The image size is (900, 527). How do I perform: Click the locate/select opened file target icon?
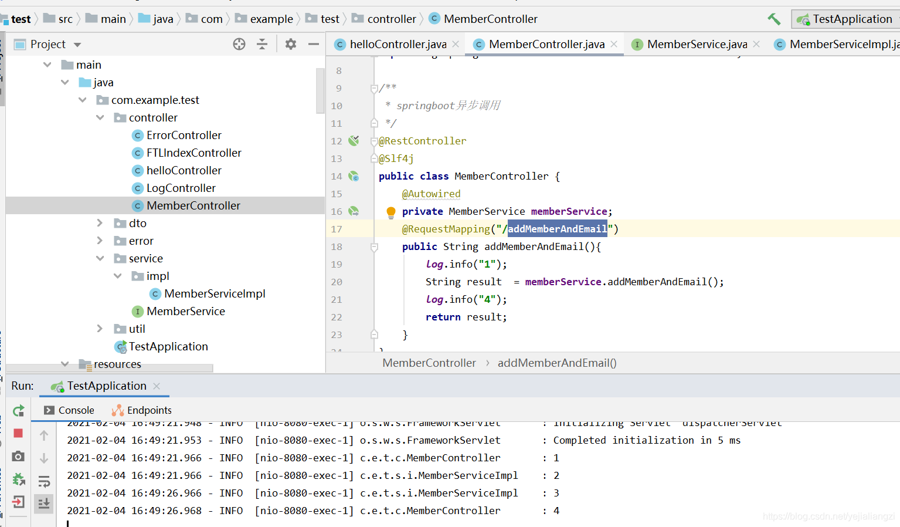pos(239,44)
